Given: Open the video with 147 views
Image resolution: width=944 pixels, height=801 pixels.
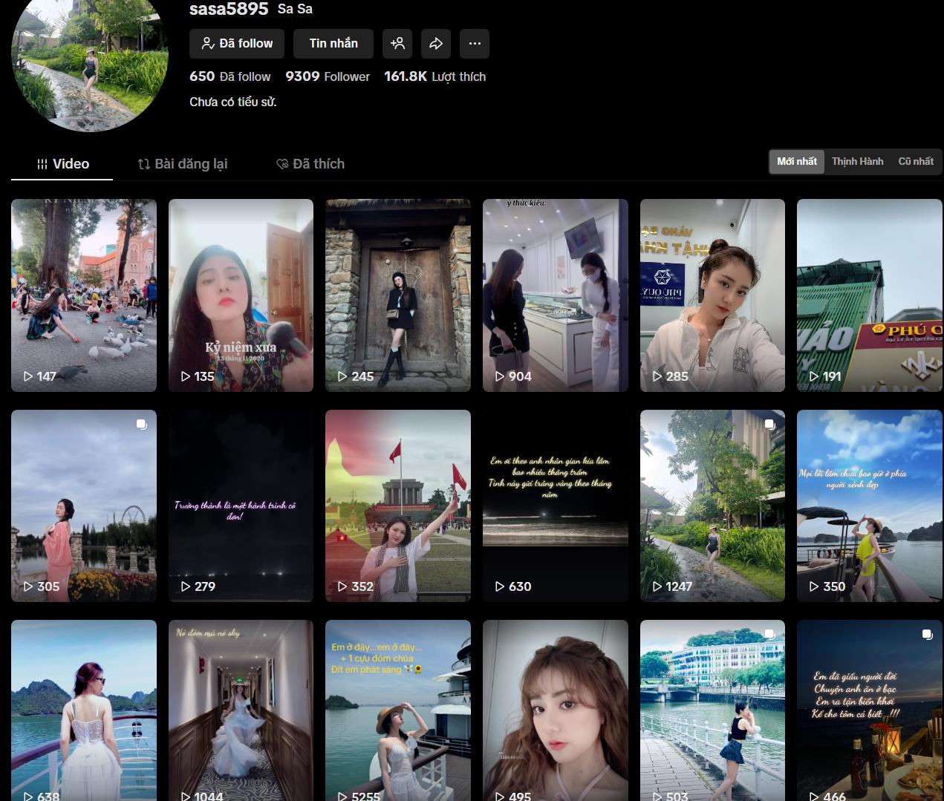Looking at the screenshot, I should (x=84, y=295).
